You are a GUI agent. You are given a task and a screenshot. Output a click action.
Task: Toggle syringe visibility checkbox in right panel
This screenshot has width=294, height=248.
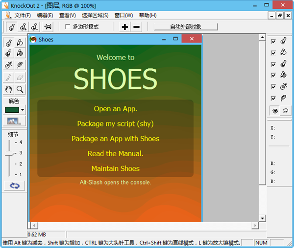[x=273, y=87]
